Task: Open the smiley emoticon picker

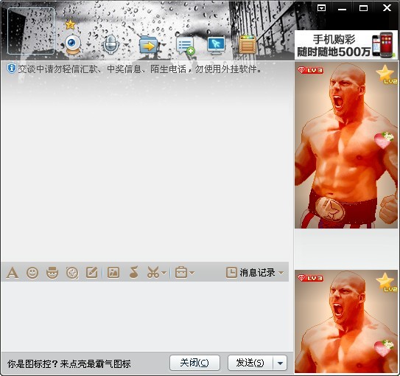Action: point(32,273)
